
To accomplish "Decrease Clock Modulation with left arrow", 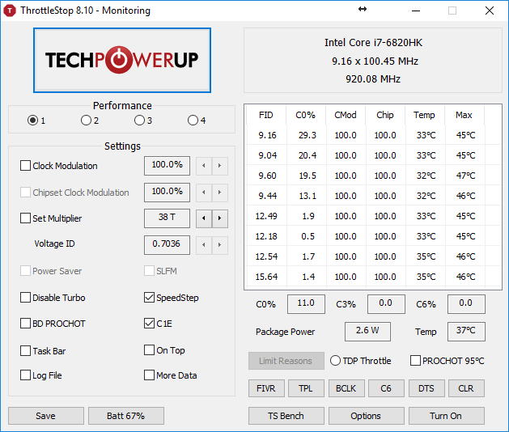I will (x=204, y=166).
